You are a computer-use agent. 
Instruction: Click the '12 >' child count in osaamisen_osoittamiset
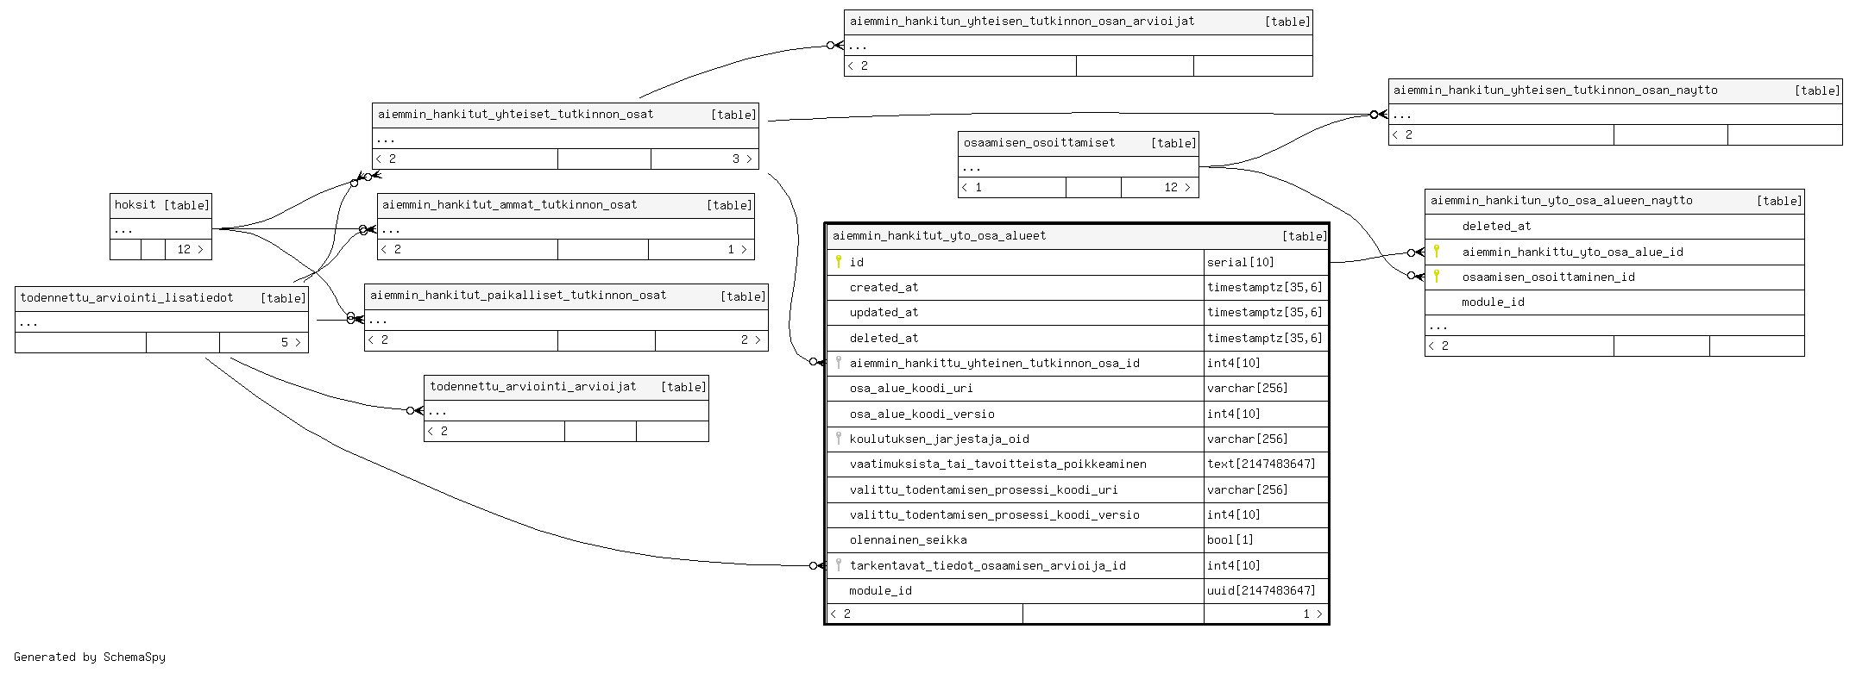(x=1177, y=187)
